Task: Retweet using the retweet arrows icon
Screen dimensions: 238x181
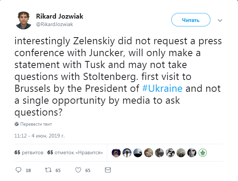Action: (48, 170)
